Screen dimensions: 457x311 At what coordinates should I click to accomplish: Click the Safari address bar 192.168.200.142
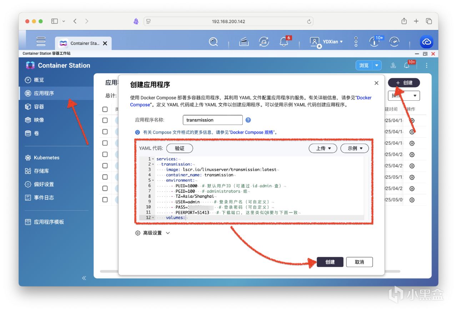(x=228, y=21)
